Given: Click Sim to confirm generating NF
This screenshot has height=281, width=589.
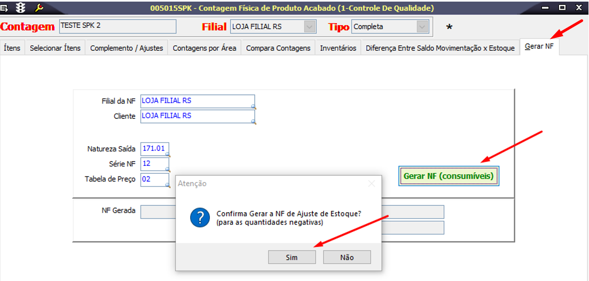Looking at the screenshot, I should click(292, 258).
